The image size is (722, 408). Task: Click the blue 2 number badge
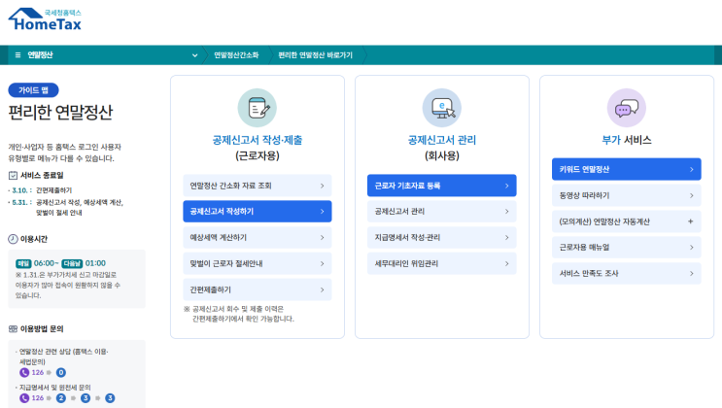[61, 398]
